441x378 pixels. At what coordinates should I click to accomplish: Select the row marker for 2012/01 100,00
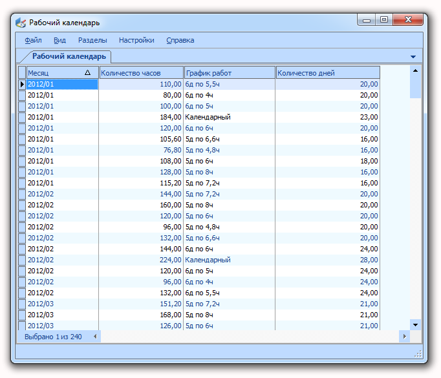click(22, 106)
